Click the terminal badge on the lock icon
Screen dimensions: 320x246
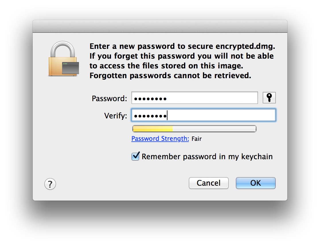pyautogui.click(x=71, y=68)
